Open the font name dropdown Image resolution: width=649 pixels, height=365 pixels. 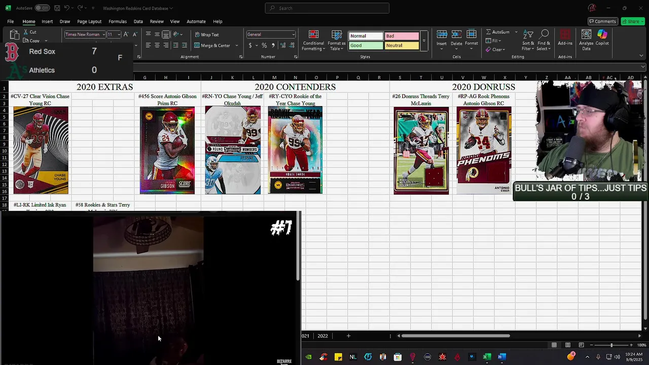point(103,34)
